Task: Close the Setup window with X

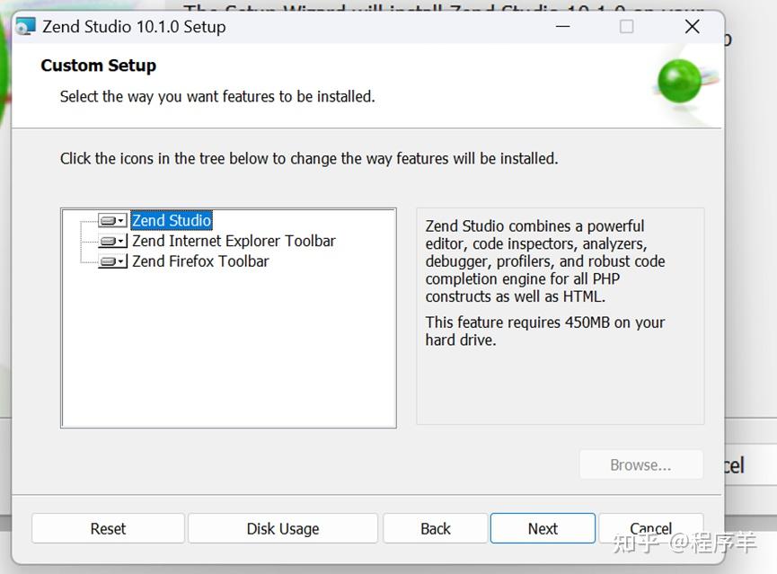Action: [693, 26]
